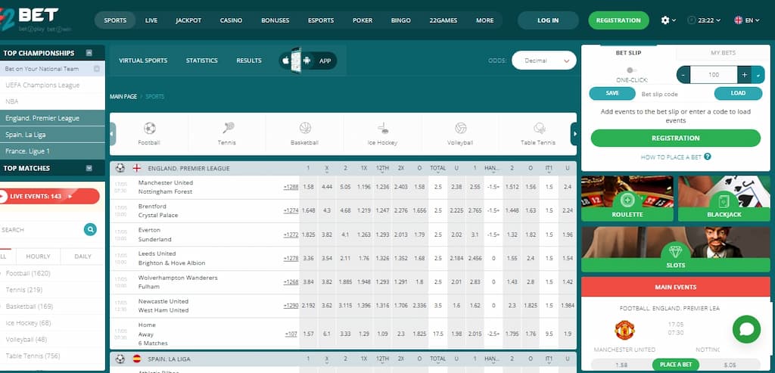Decrease stake with the minus button

(683, 75)
